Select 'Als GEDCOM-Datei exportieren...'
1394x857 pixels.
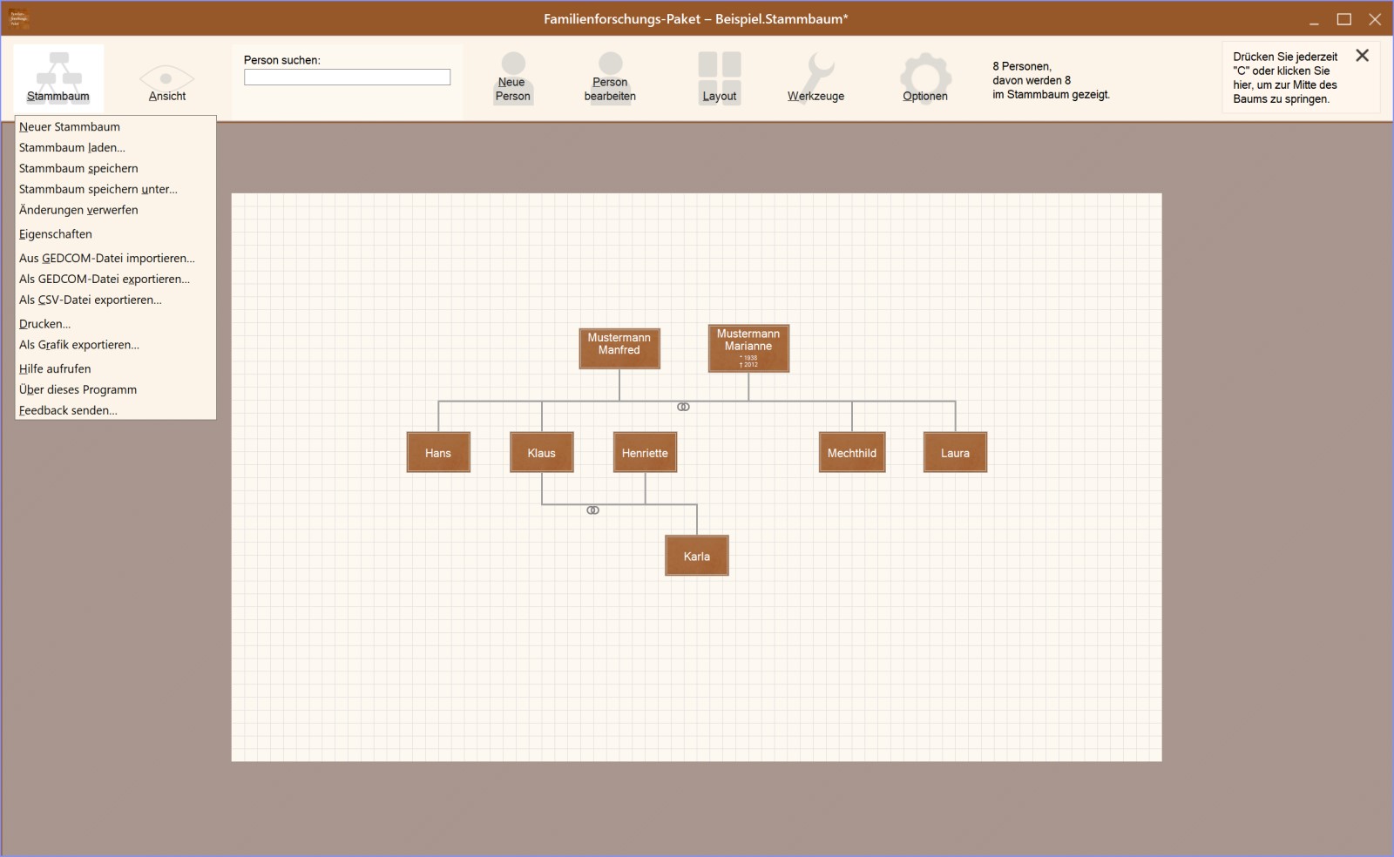tap(105, 280)
